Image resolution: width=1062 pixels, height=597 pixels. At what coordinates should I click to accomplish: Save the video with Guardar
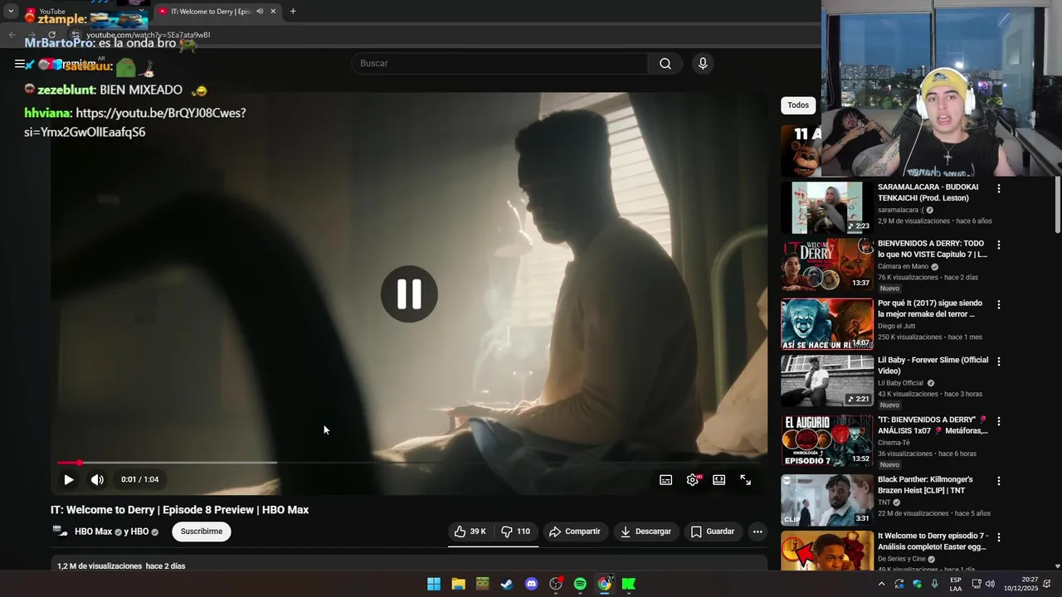tap(713, 531)
